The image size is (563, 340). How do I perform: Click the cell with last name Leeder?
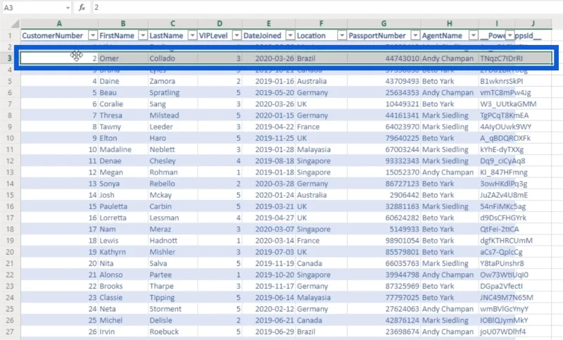(172, 127)
